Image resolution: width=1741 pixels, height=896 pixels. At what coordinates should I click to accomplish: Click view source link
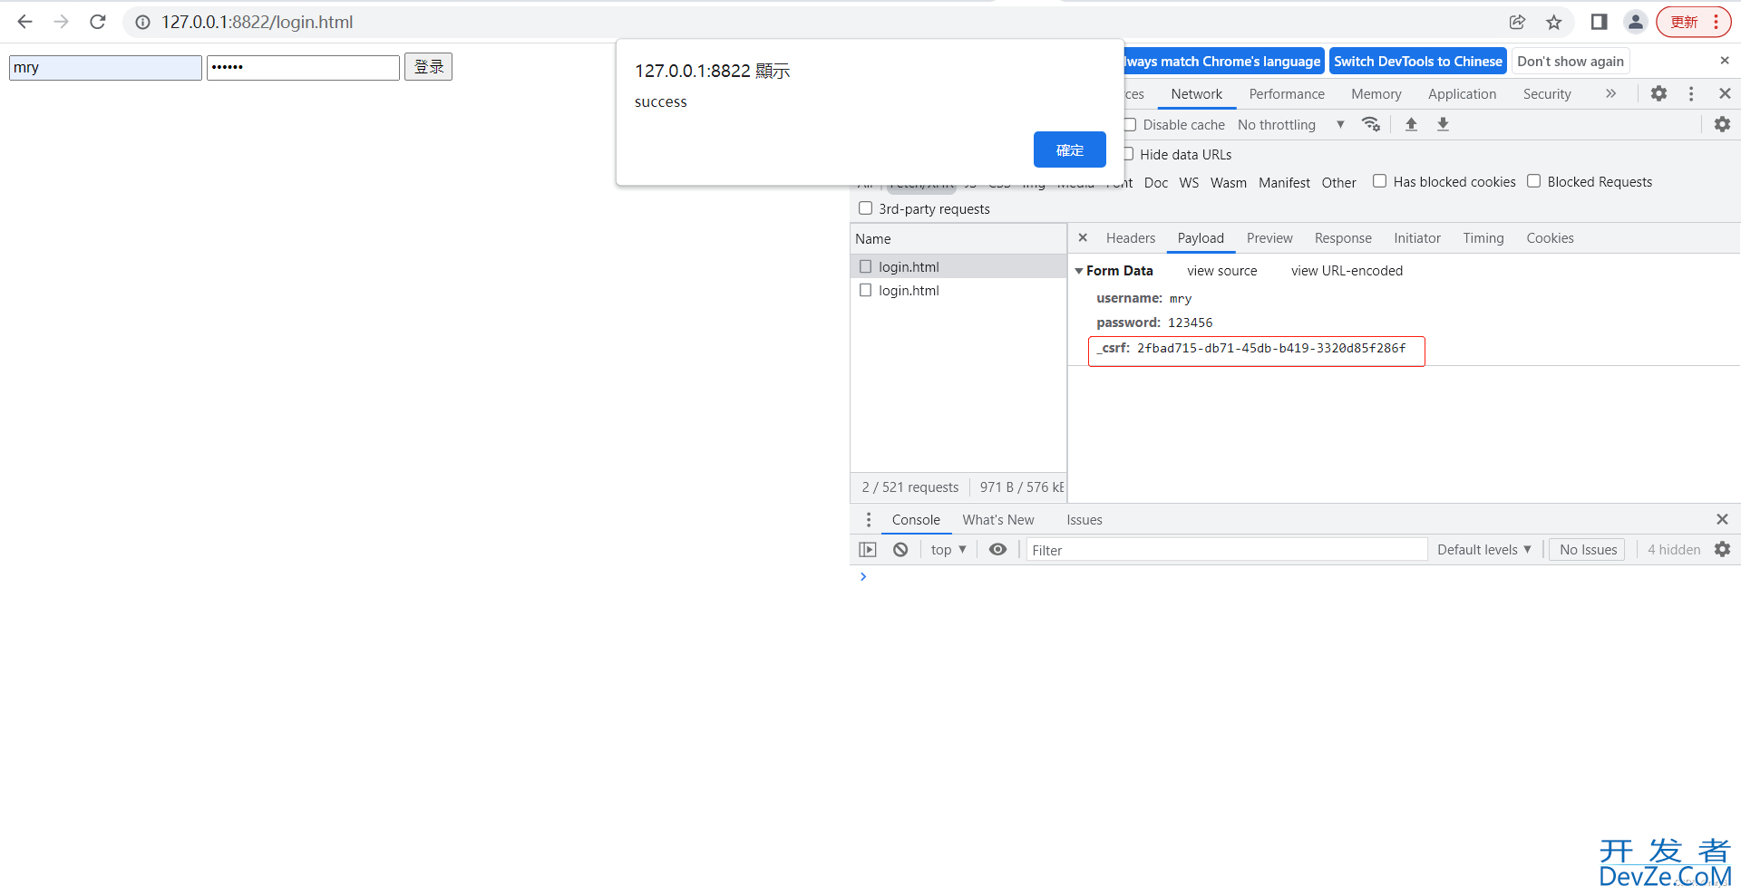(x=1221, y=270)
